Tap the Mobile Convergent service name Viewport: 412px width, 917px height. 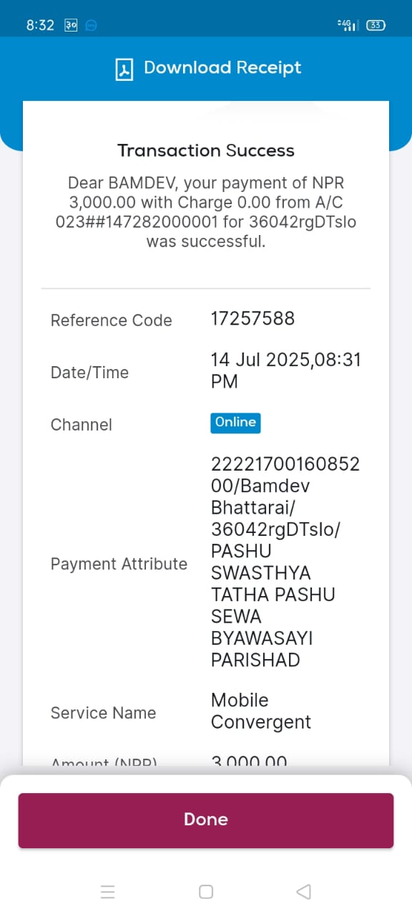point(261,711)
